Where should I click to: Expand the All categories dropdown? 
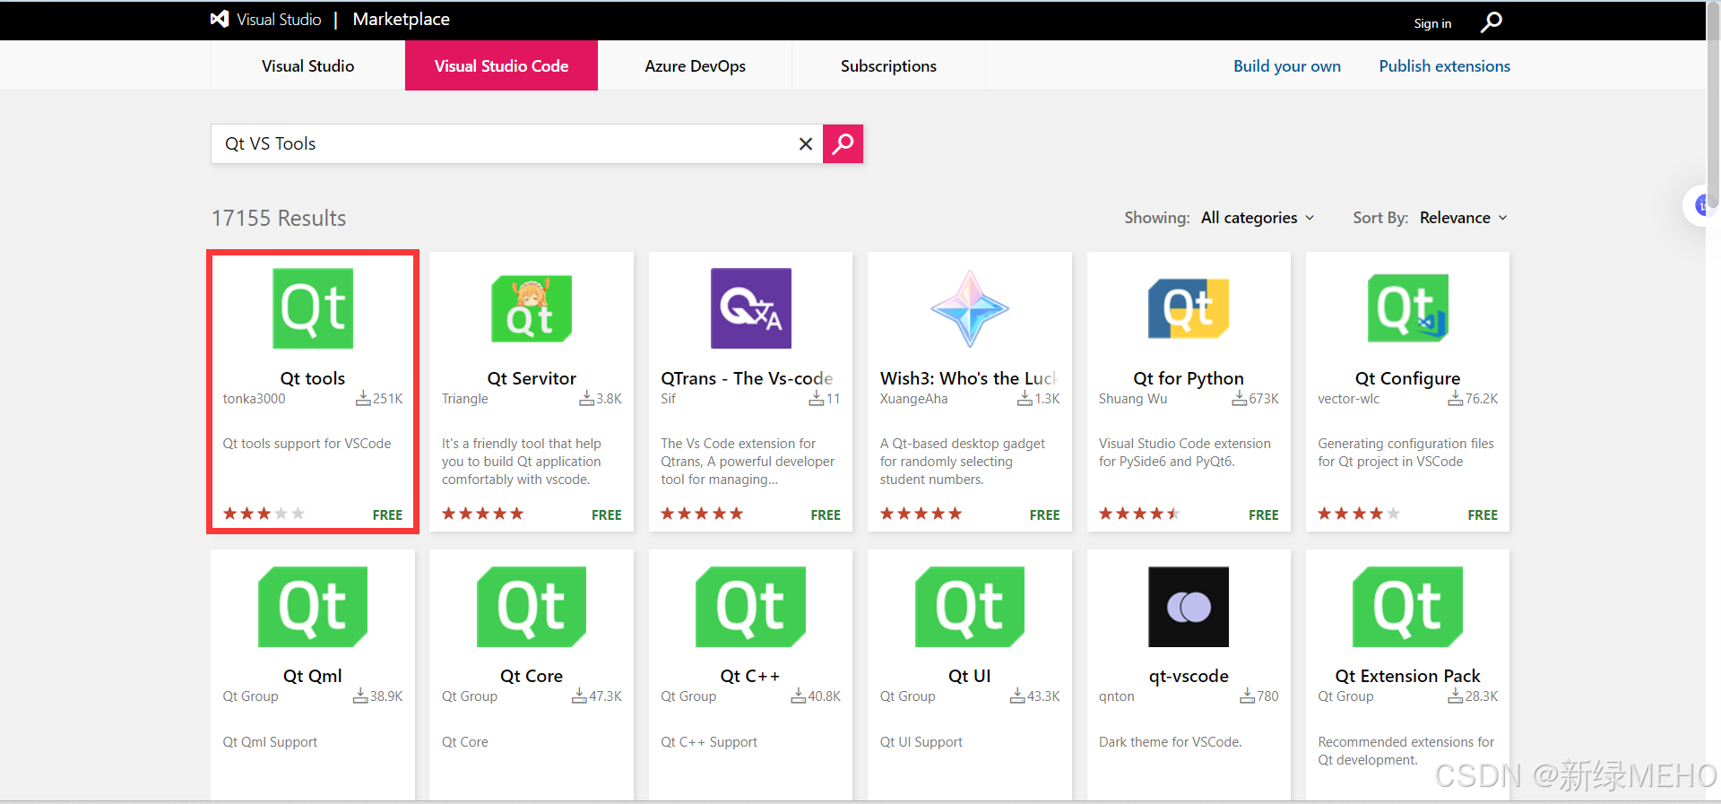click(1258, 218)
